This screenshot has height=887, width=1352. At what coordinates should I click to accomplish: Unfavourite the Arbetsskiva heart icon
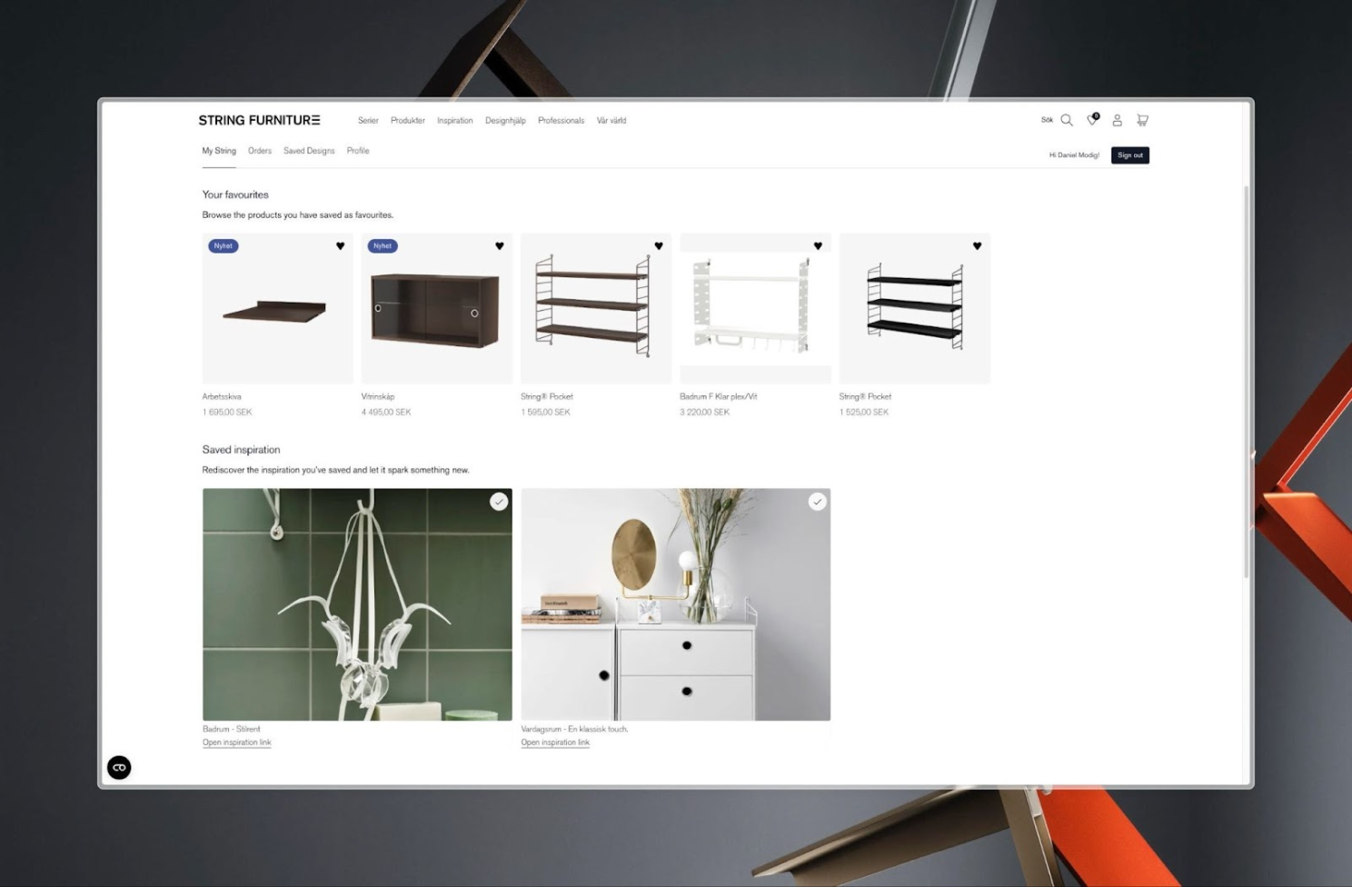pyautogui.click(x=340, y=246)
